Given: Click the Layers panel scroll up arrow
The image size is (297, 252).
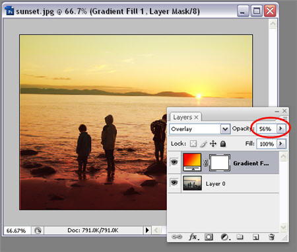Looking at the screenshot, I should tap(283, 157).
